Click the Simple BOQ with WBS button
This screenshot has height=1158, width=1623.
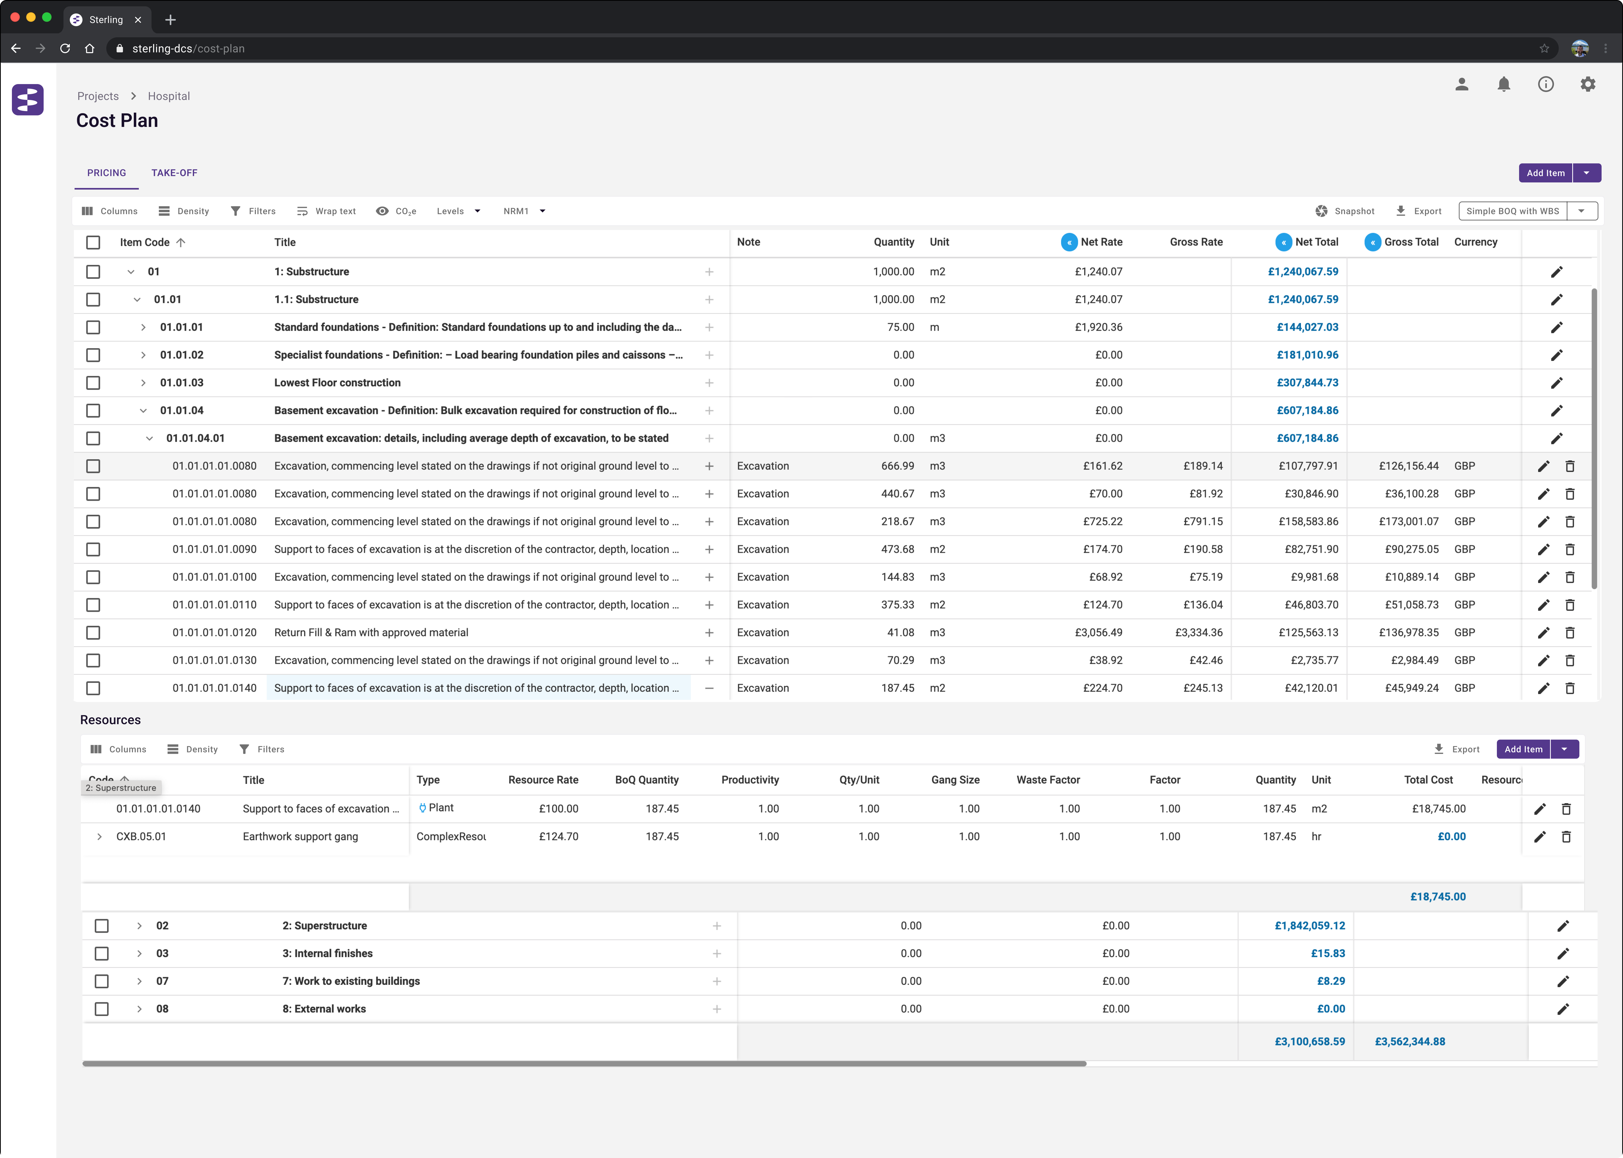click(1512, 211)
